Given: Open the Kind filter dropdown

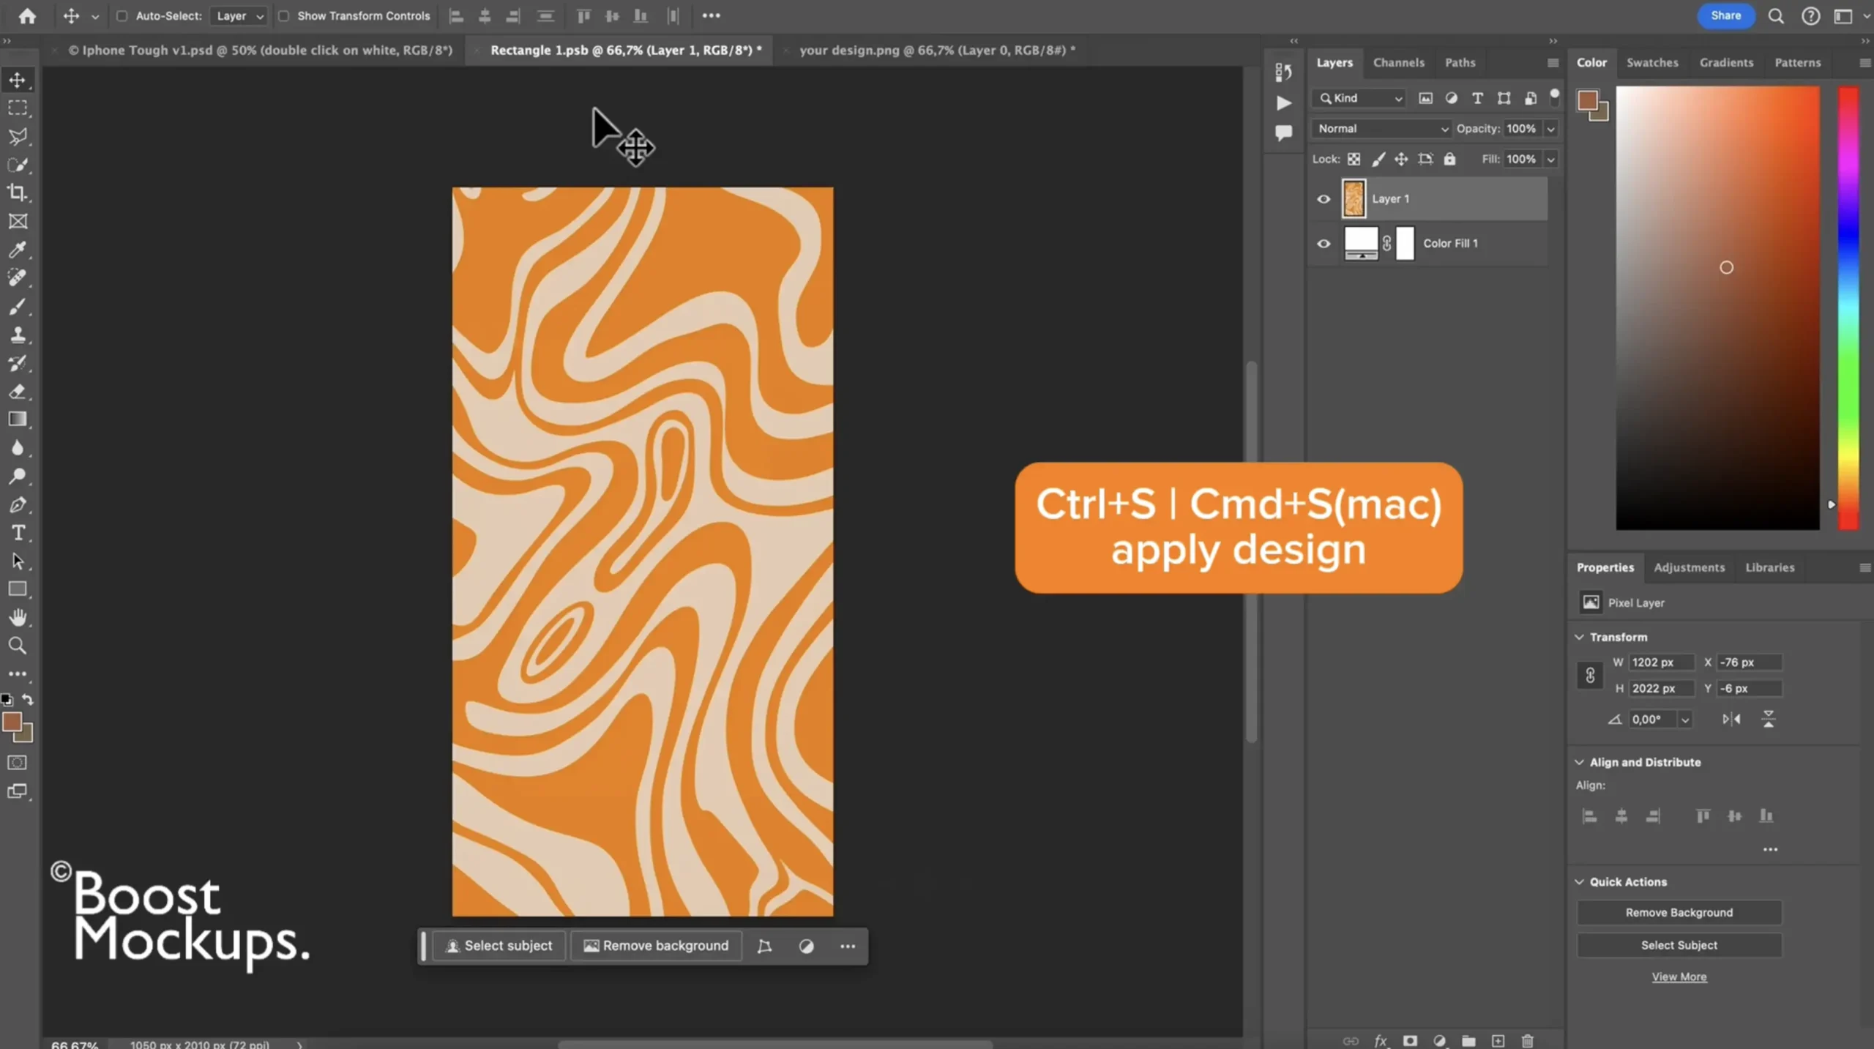Looking at the screenshot, I should (1361, 98).
